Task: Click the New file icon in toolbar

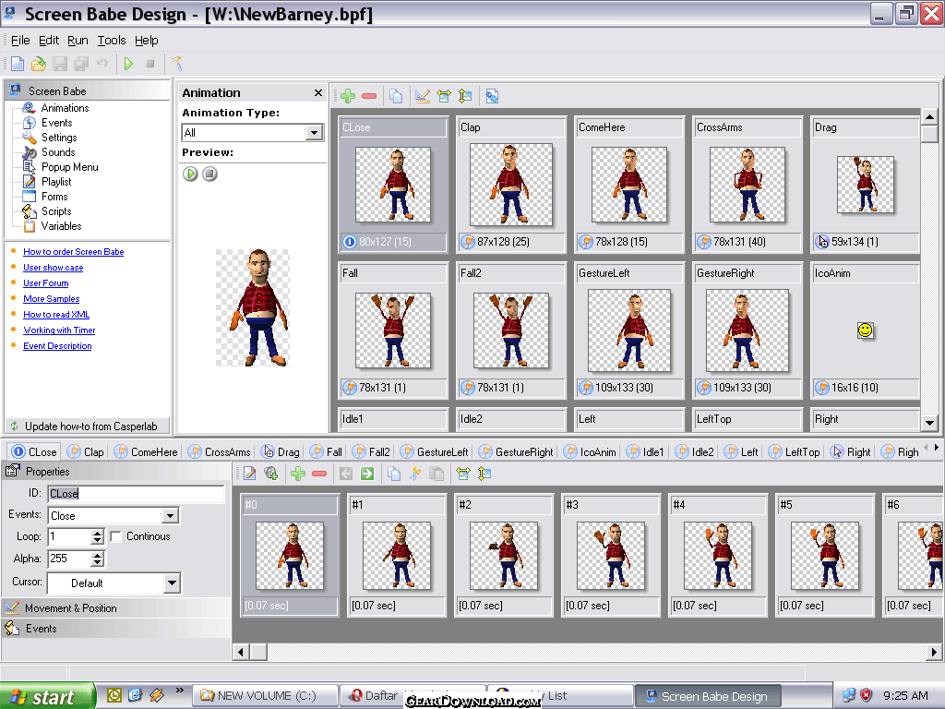Action: point(17,64)
